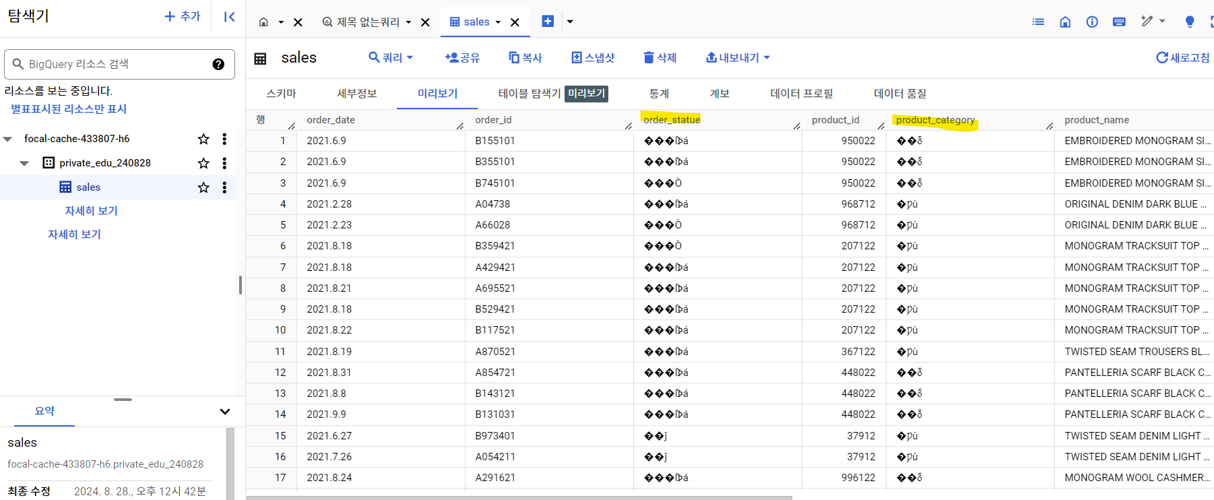Screen dimensions: 1214x500
Task: Switch to the untitled query tab
Action: (361, 22)
